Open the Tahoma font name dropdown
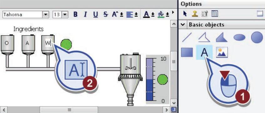This screenshot has height=113, width=265. coord(45,15)
